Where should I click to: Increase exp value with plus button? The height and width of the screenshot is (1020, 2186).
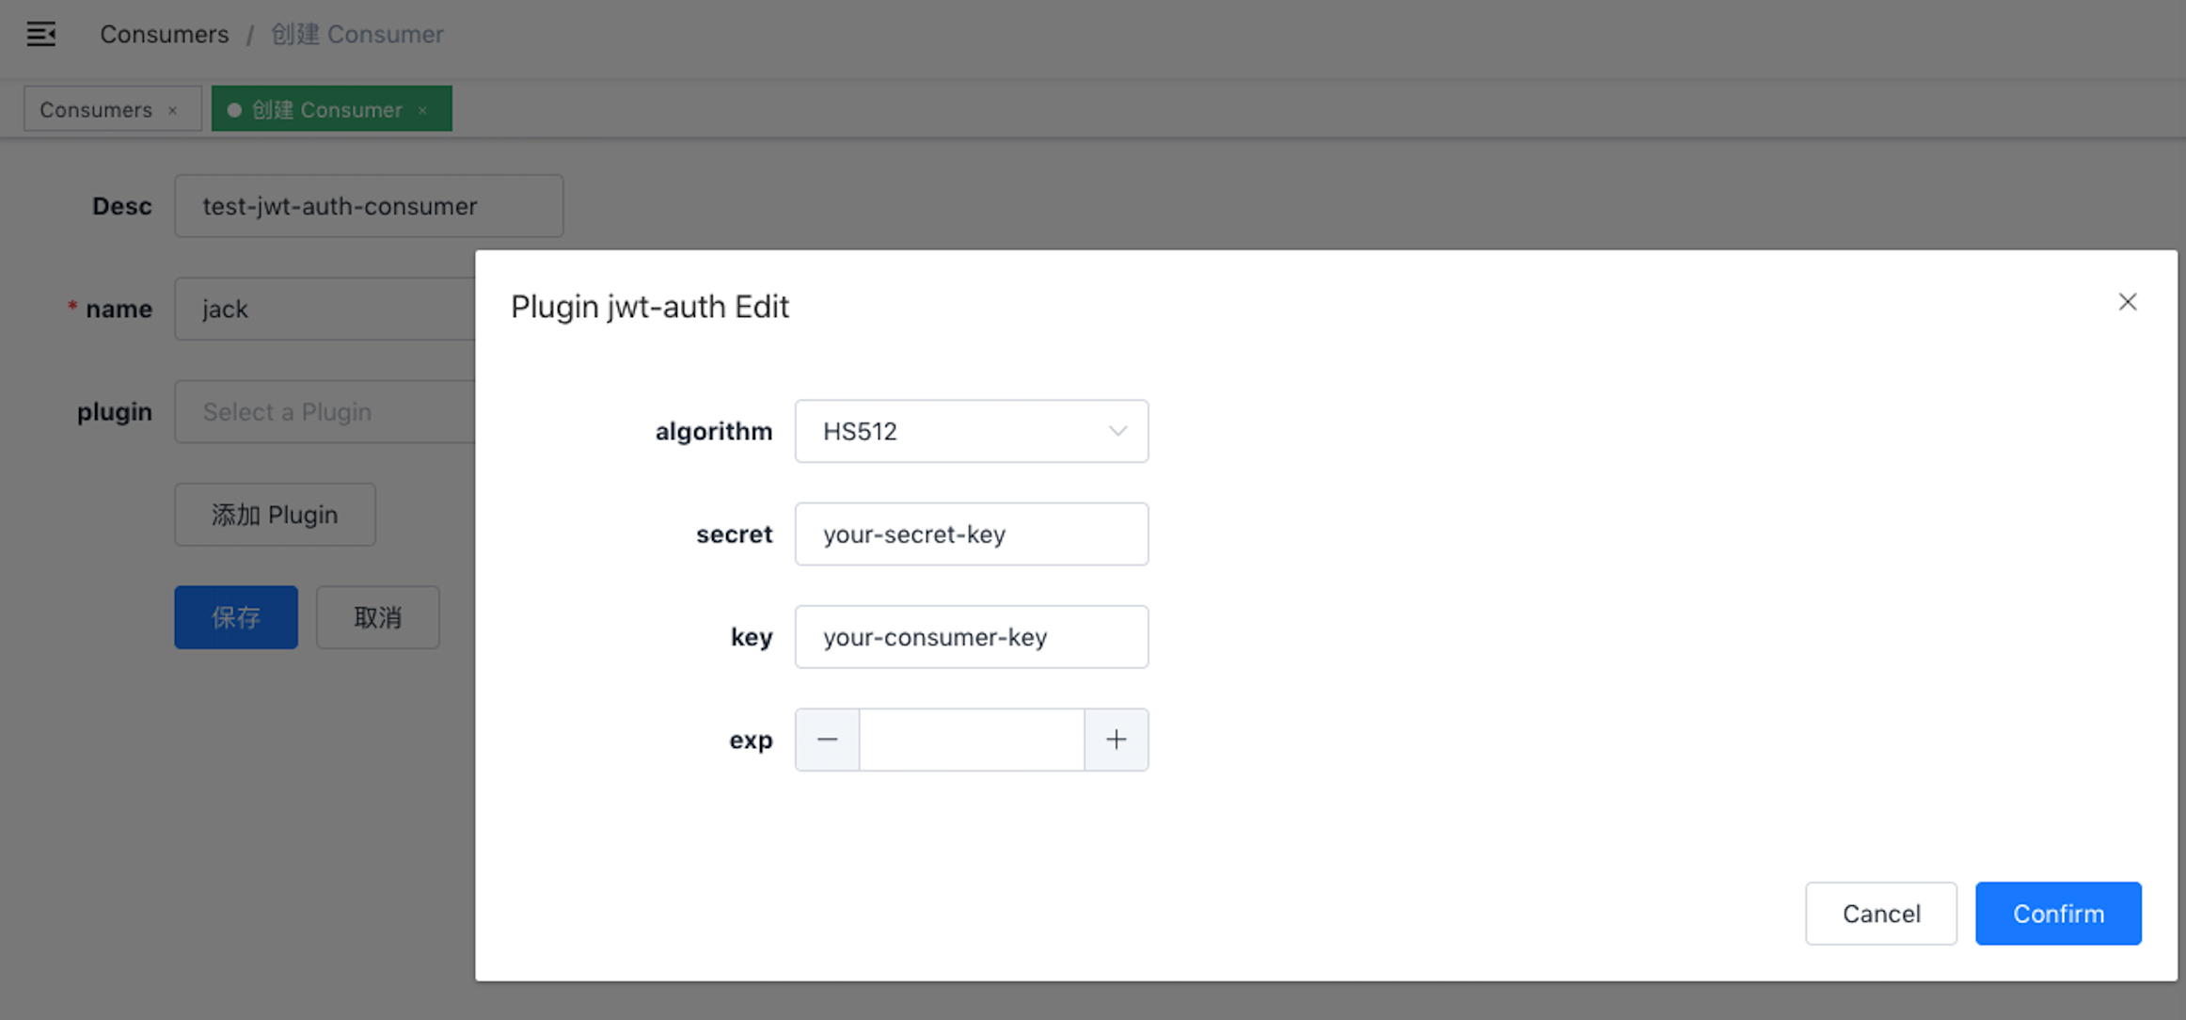[x=1116, y=740]
